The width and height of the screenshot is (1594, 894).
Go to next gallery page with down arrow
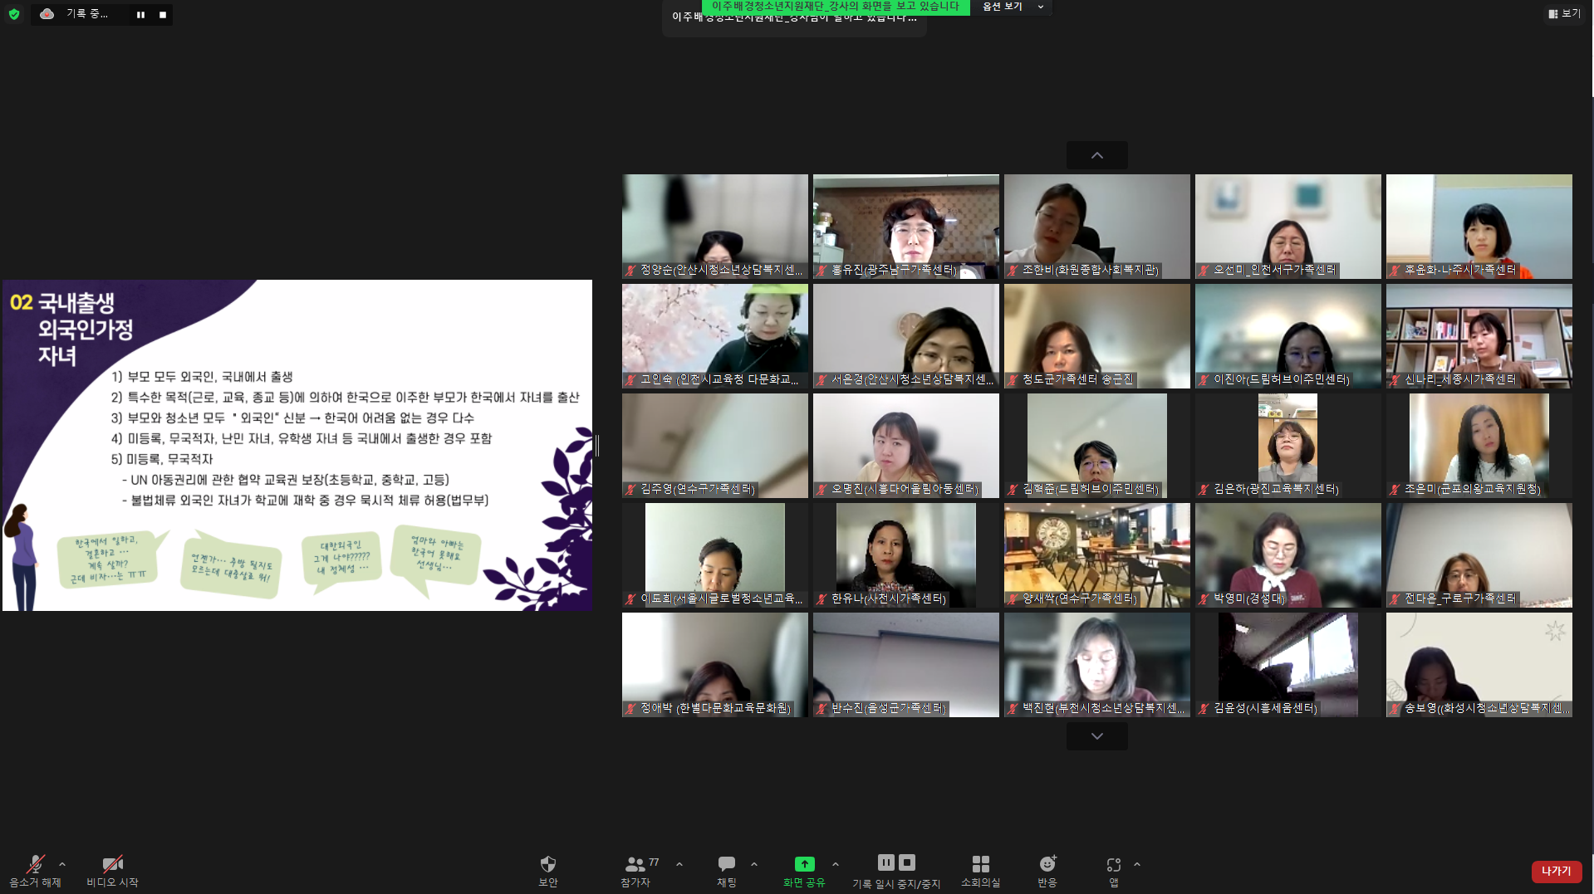point(1096,736)
